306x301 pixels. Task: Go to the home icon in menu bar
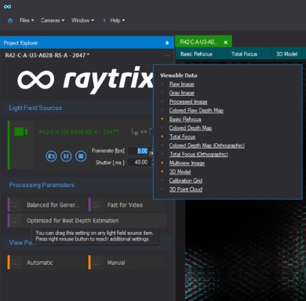point(10,20)
